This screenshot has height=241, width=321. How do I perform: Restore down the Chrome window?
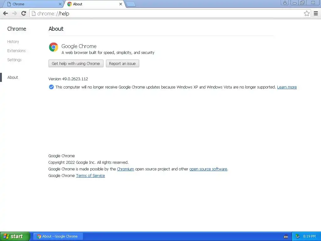tap(302, 3)
